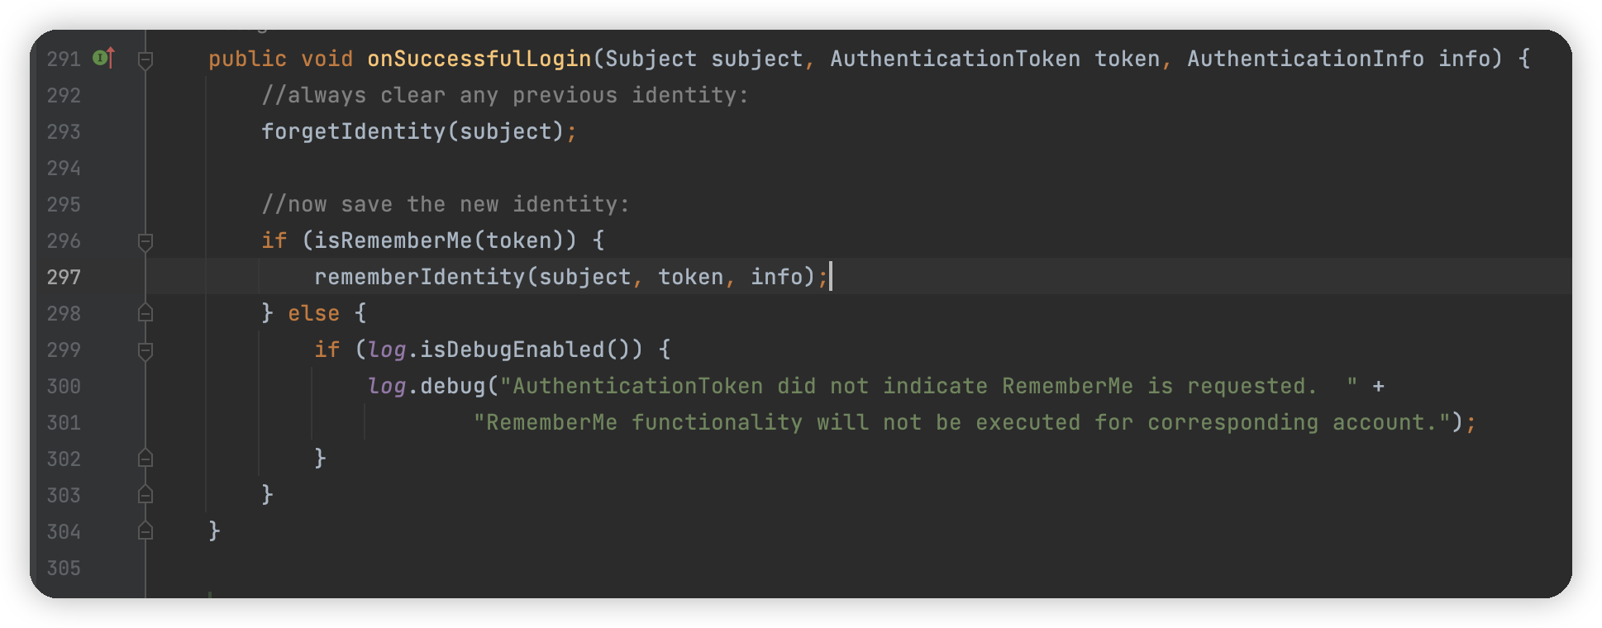Click line number 294 in the gutter
1602x628 pixels.
click(64, 169)
